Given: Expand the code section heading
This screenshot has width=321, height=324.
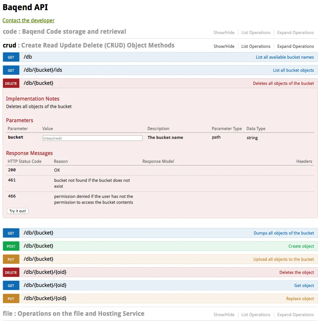Looking at the screenshot, I should [x=64, y=32].
